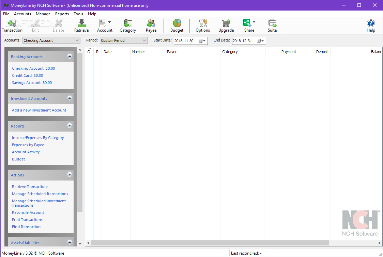The image size is (383, 257).
Task: Click the horizontal scrollbar left arrow
Action: coord(88,243)
